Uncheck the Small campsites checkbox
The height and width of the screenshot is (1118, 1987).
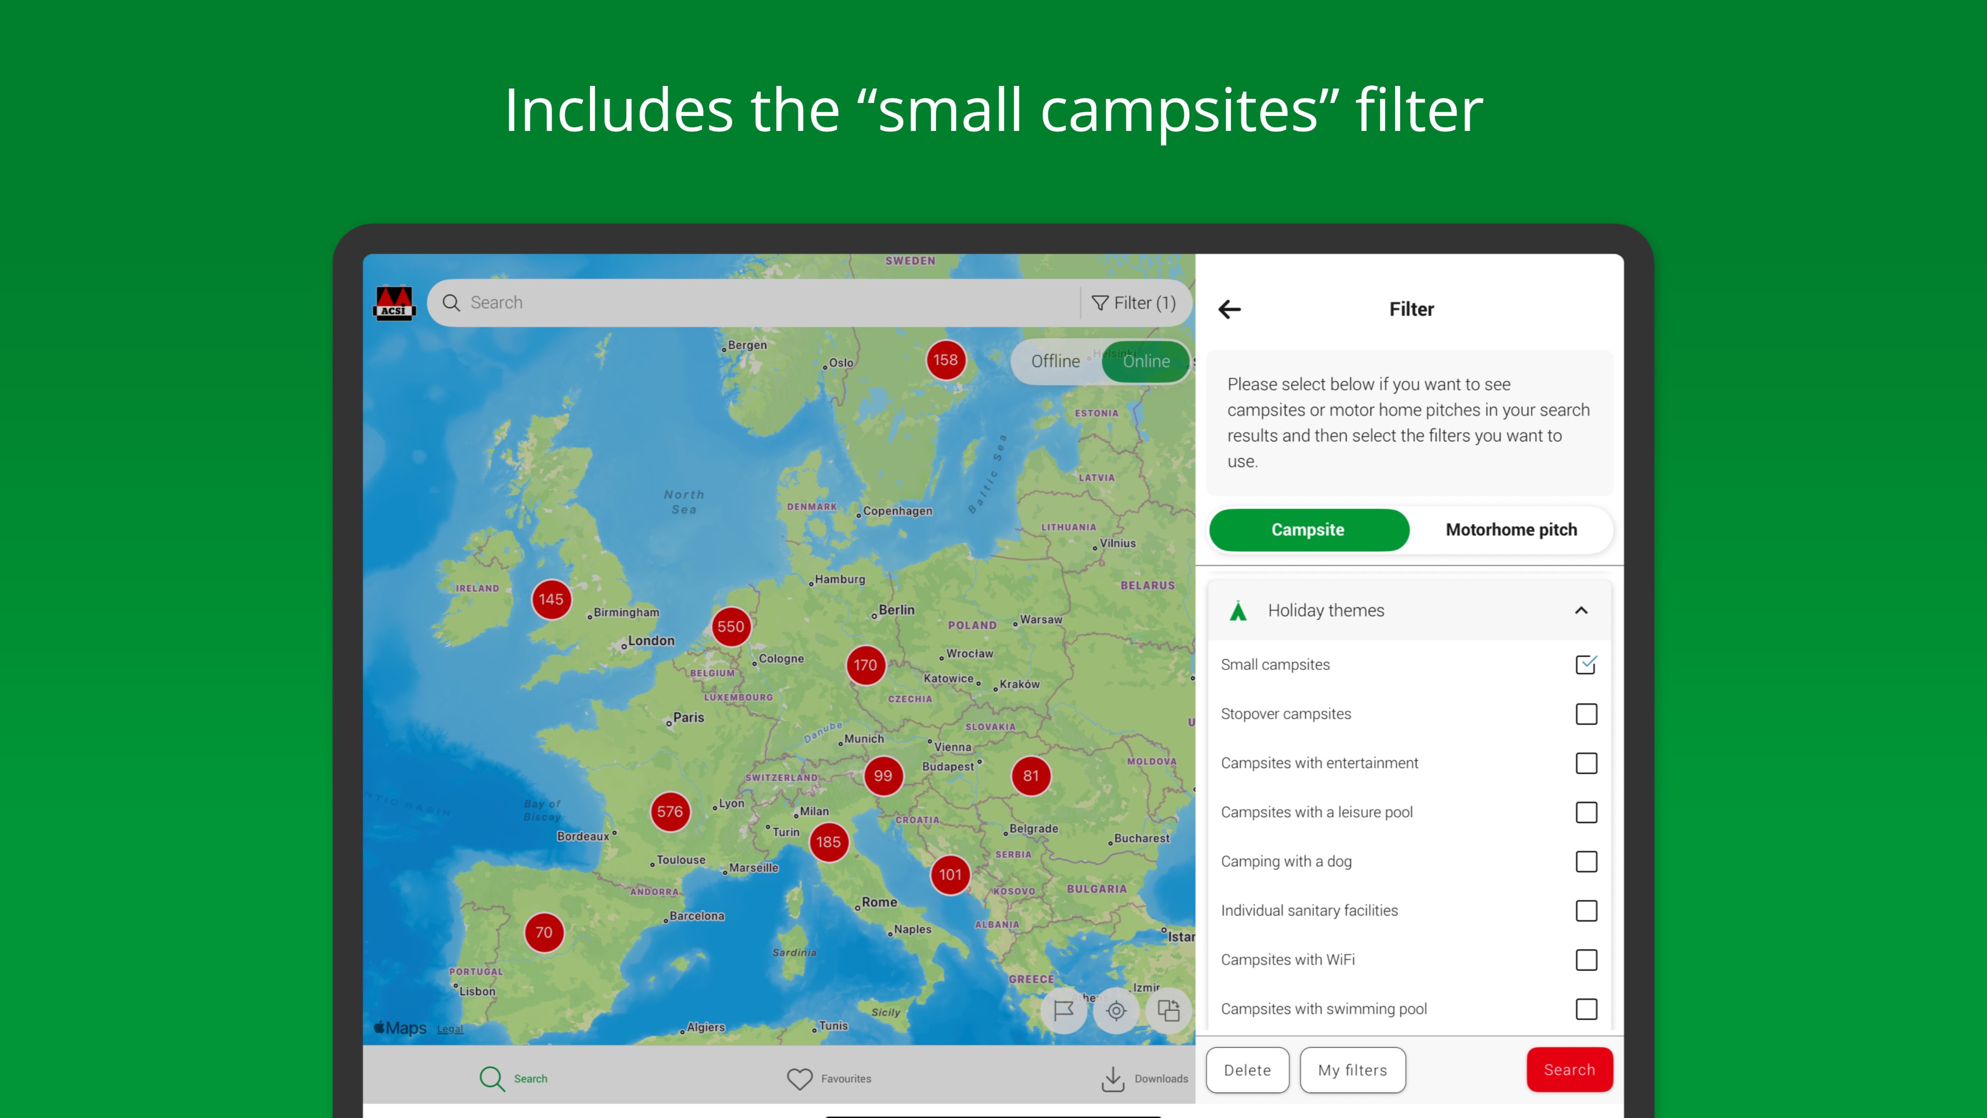pyautogui.click(x=1586, y=664)
